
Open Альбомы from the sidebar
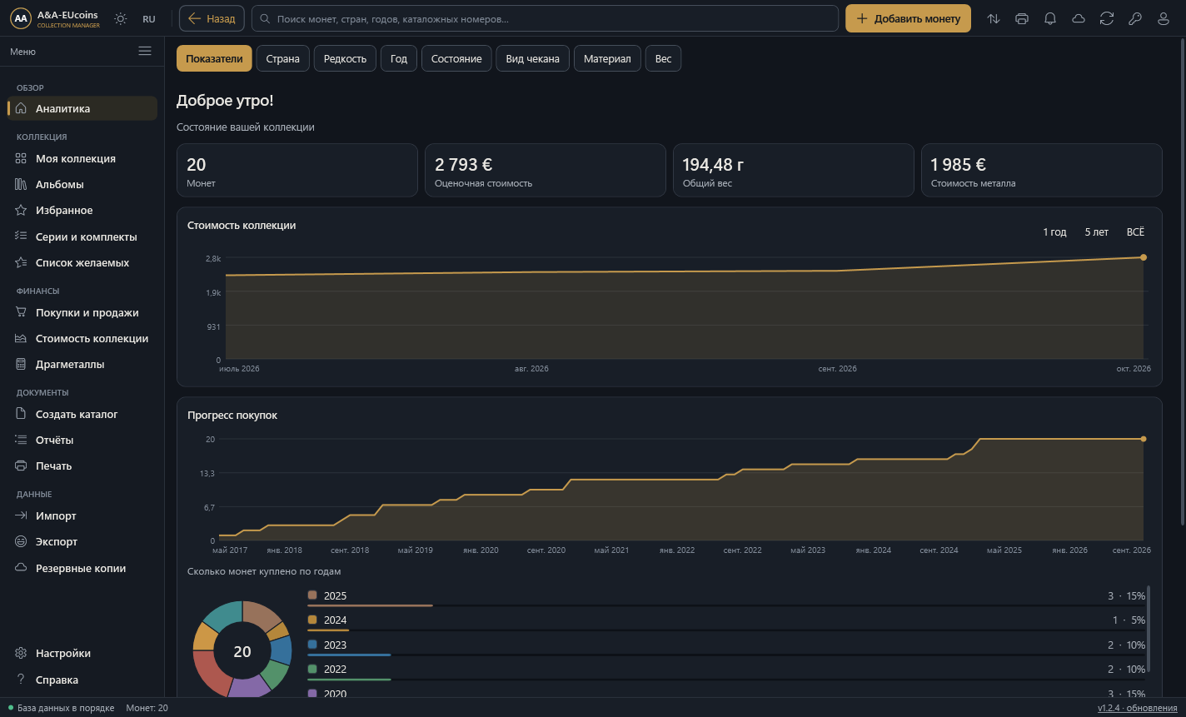pyautogui.click(x=82, y=184)
